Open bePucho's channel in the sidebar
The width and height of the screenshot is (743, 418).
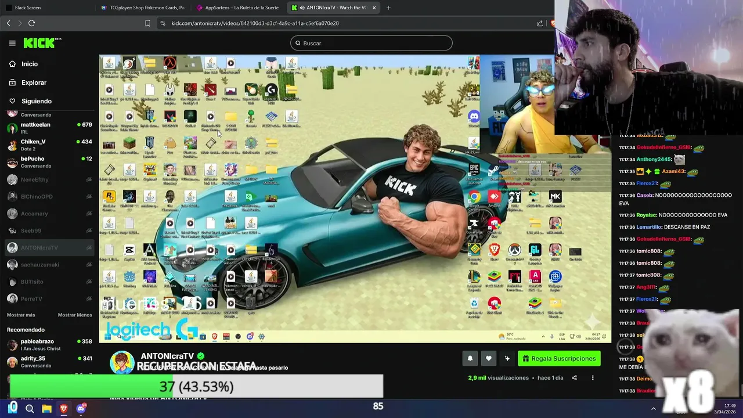point(49,162)
